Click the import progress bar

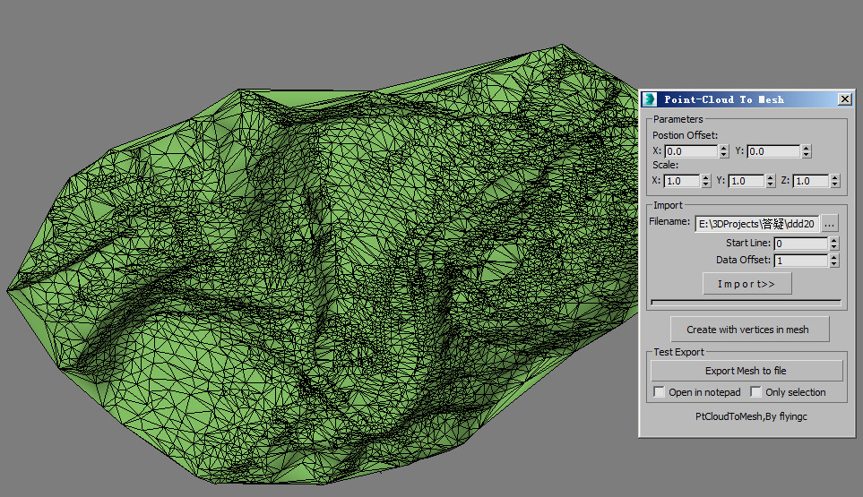tap(746, 303)
